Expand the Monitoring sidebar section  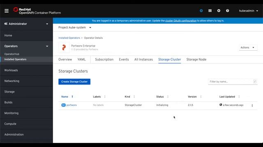26,113
